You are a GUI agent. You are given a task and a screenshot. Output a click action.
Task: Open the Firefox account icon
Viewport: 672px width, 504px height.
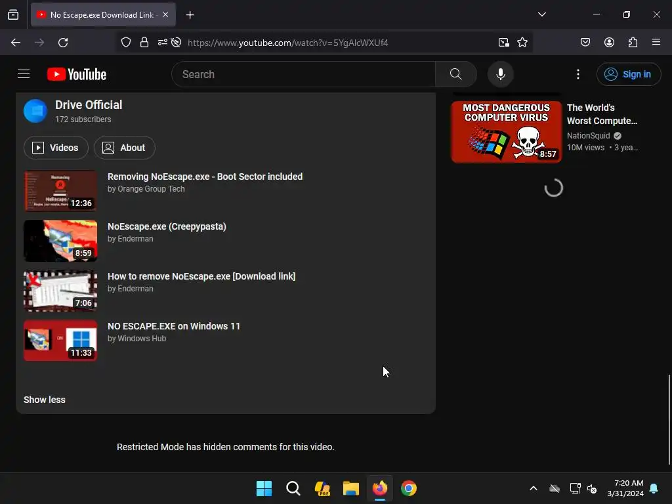click(609, 43)
